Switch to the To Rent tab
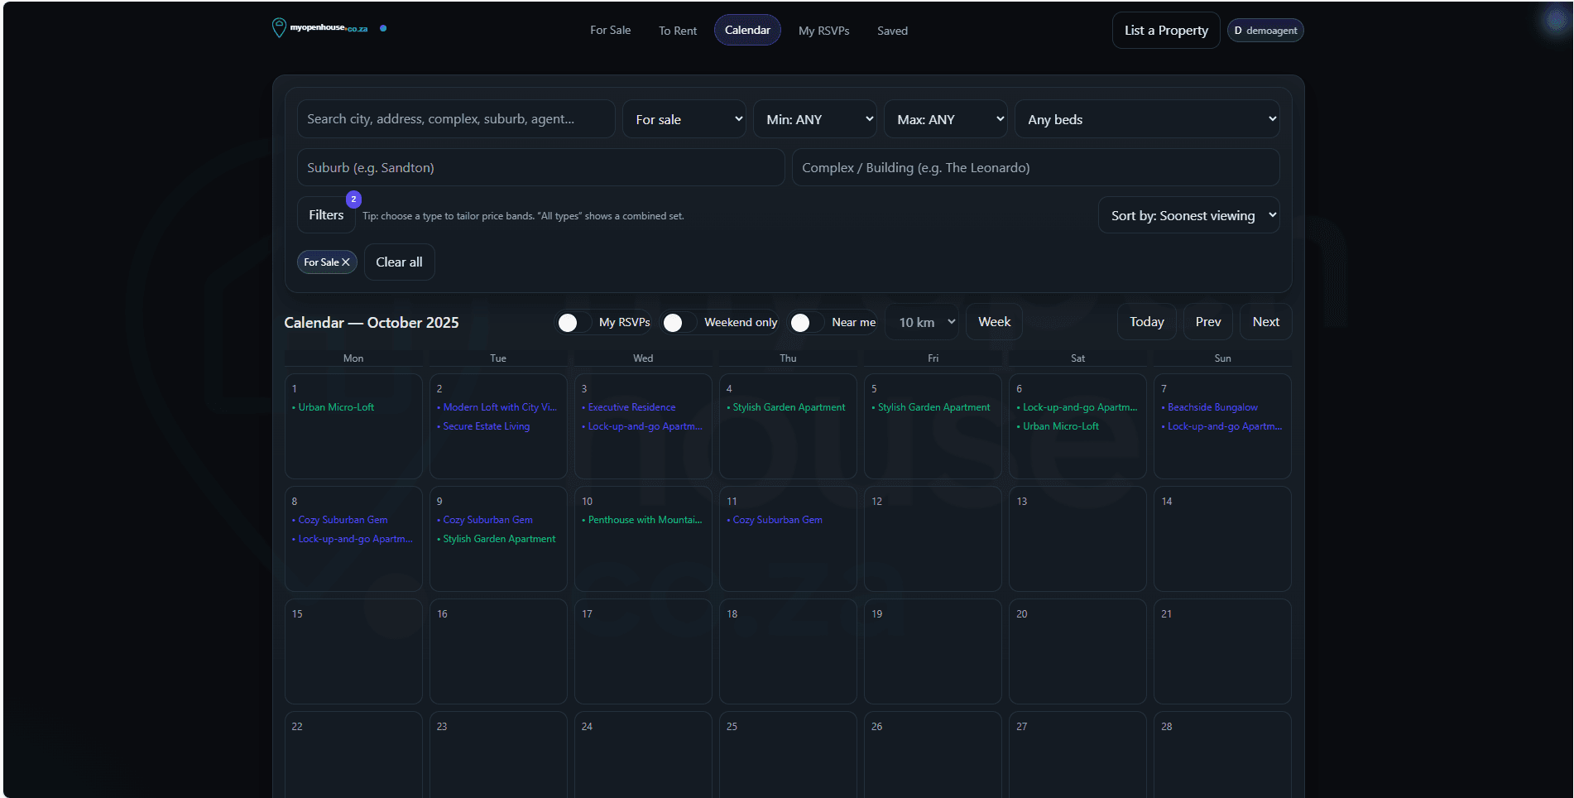The width and height of the screenshot is (1574, 798). 677,30
